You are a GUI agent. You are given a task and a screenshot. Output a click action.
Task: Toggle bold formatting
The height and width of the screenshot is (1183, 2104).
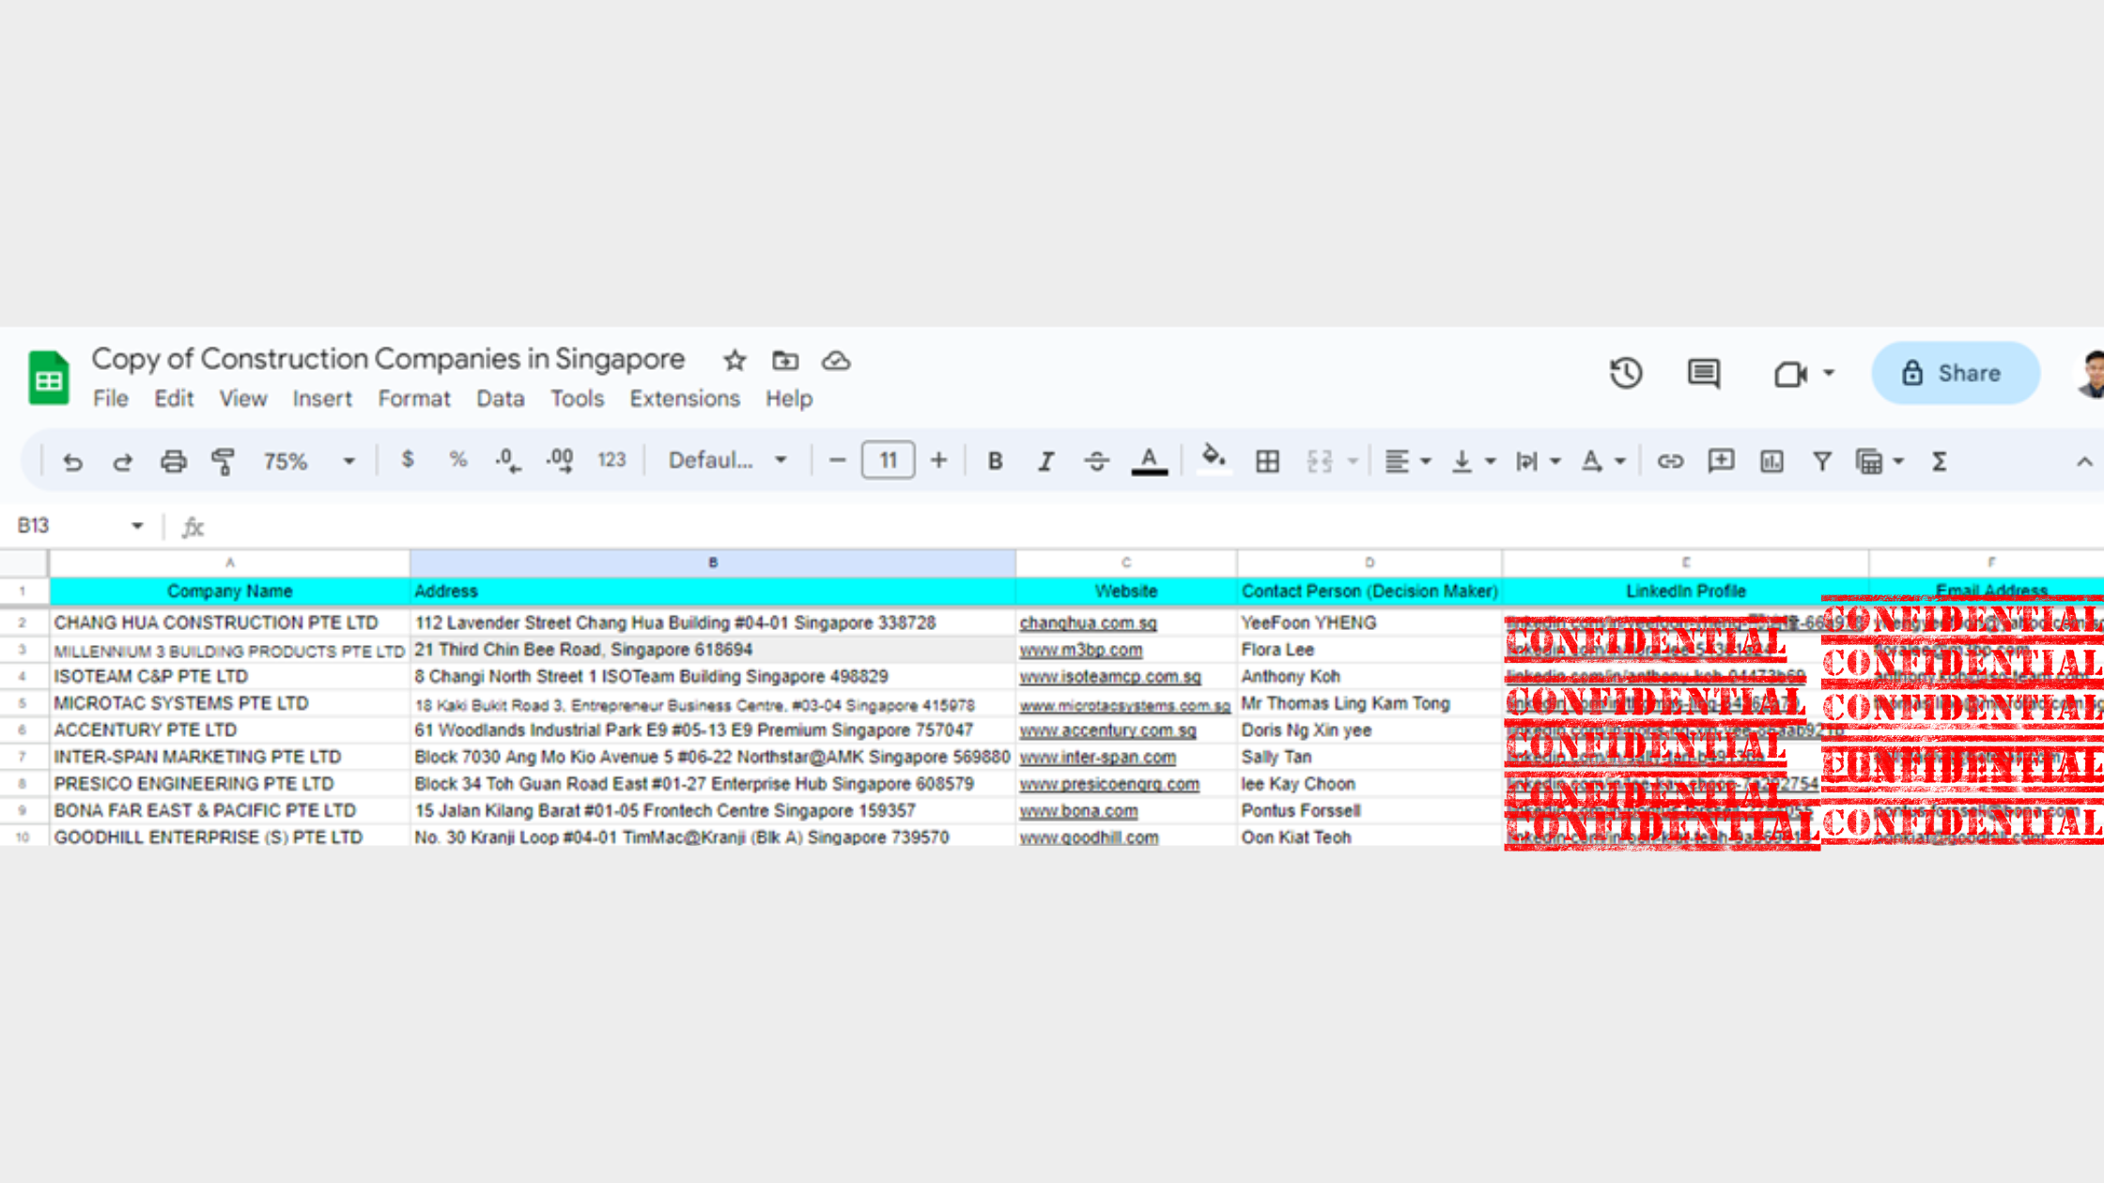point(995,461)
